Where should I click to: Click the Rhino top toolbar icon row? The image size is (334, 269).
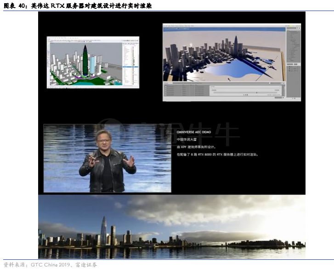pyautogui.click(x=85, y=40)
